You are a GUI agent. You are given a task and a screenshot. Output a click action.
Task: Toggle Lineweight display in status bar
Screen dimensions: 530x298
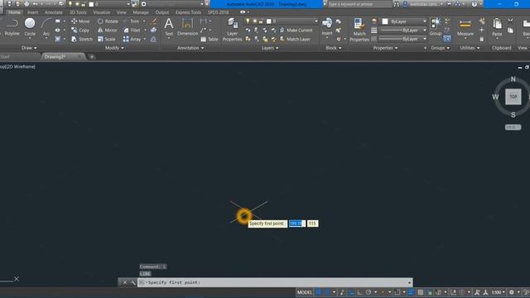click(x=411, y=292)
